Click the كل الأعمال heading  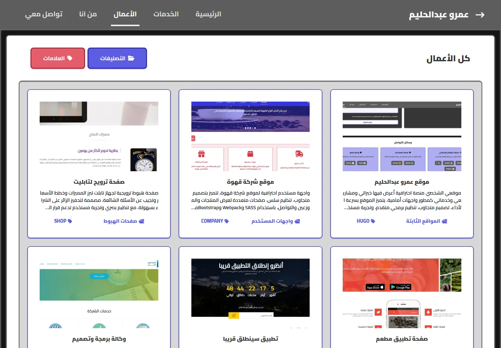(448, 58)
